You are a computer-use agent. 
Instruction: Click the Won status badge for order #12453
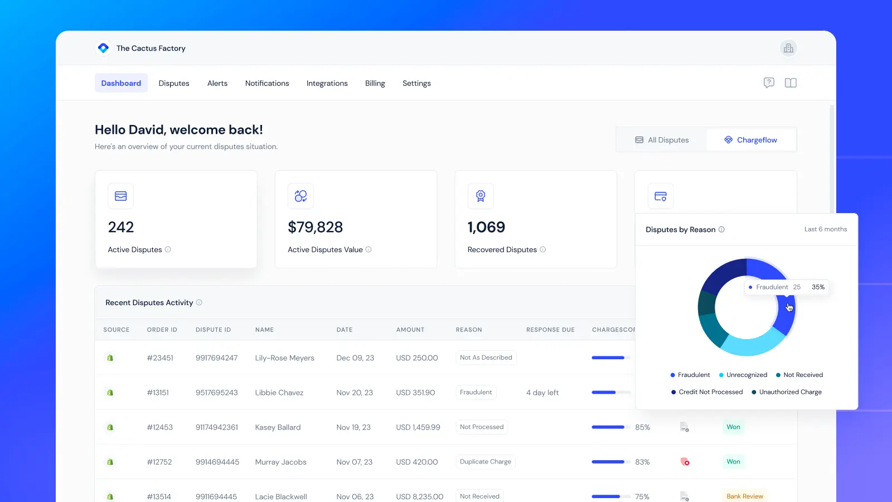[733, 427]
